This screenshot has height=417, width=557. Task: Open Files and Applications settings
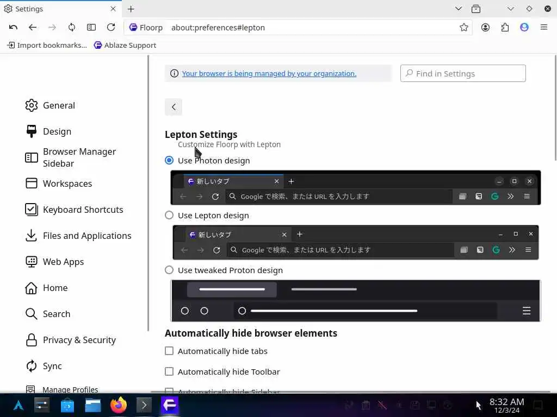[x=78, y=236]
